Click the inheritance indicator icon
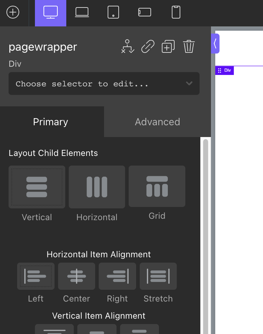This screenshot has height=334, width=263. tap(127, 46)
